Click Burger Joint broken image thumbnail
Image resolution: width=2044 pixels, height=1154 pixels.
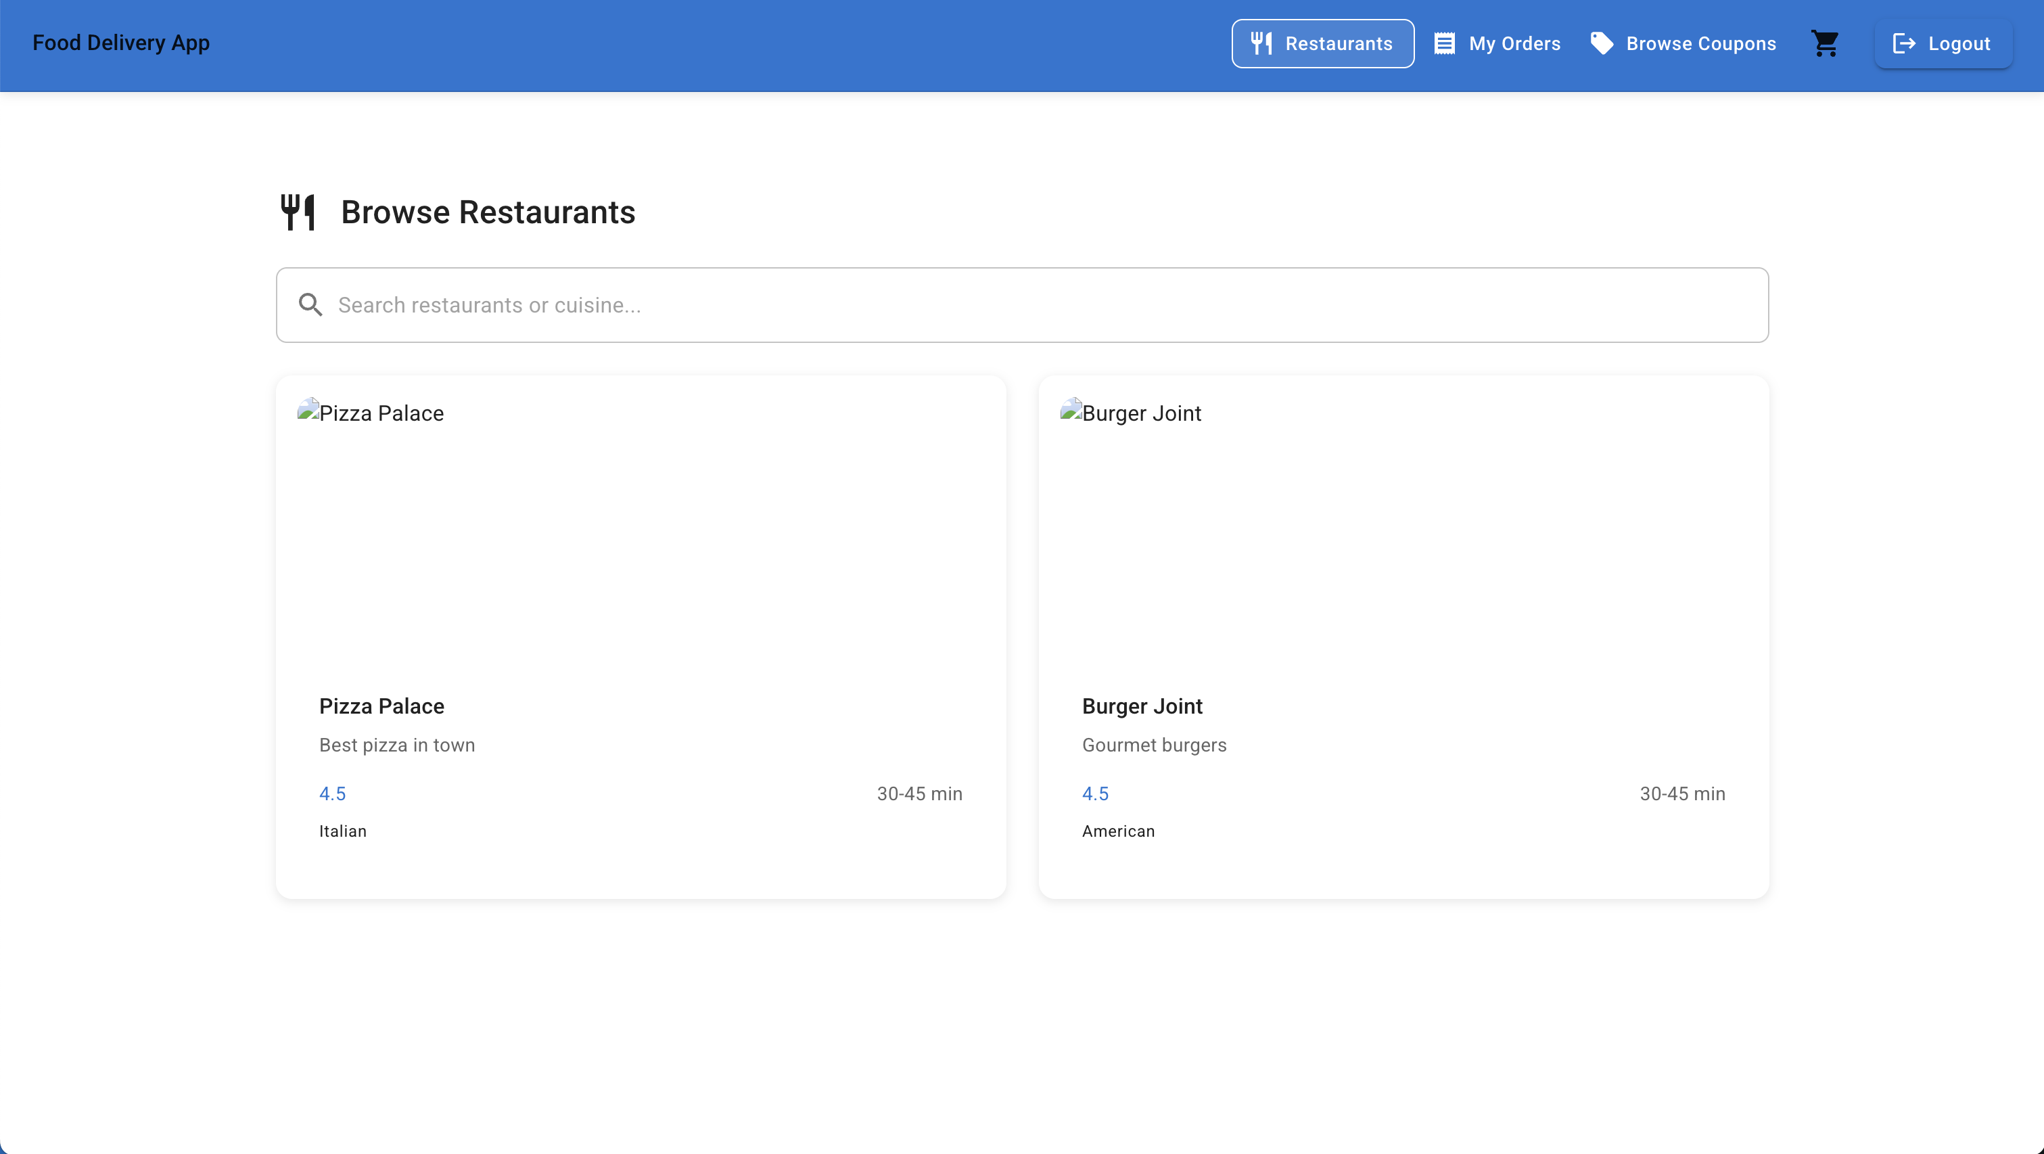coord(1071,409)
